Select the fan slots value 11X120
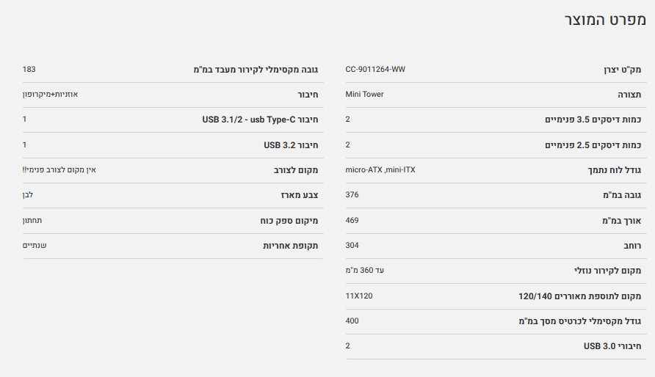 359,296
